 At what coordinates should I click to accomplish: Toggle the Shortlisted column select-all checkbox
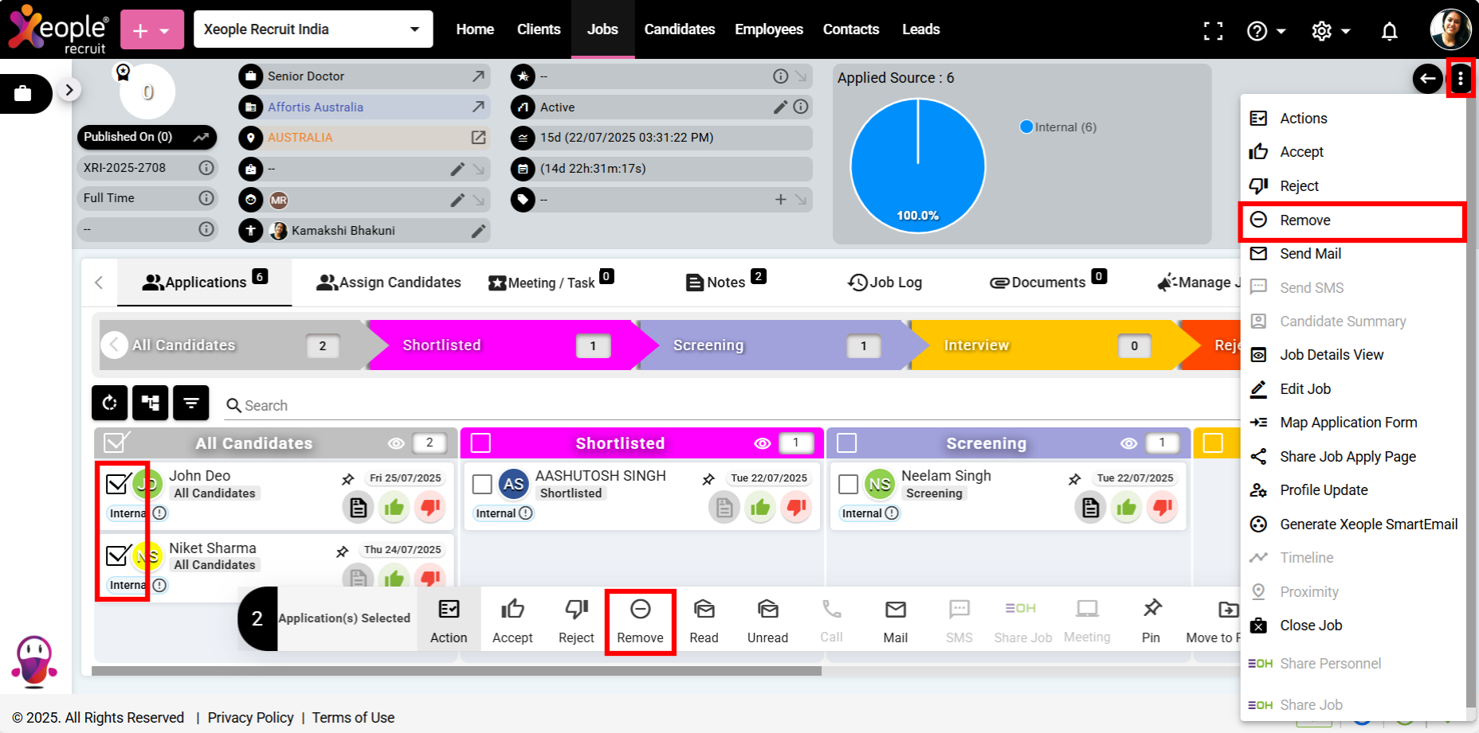click(481, 443)
